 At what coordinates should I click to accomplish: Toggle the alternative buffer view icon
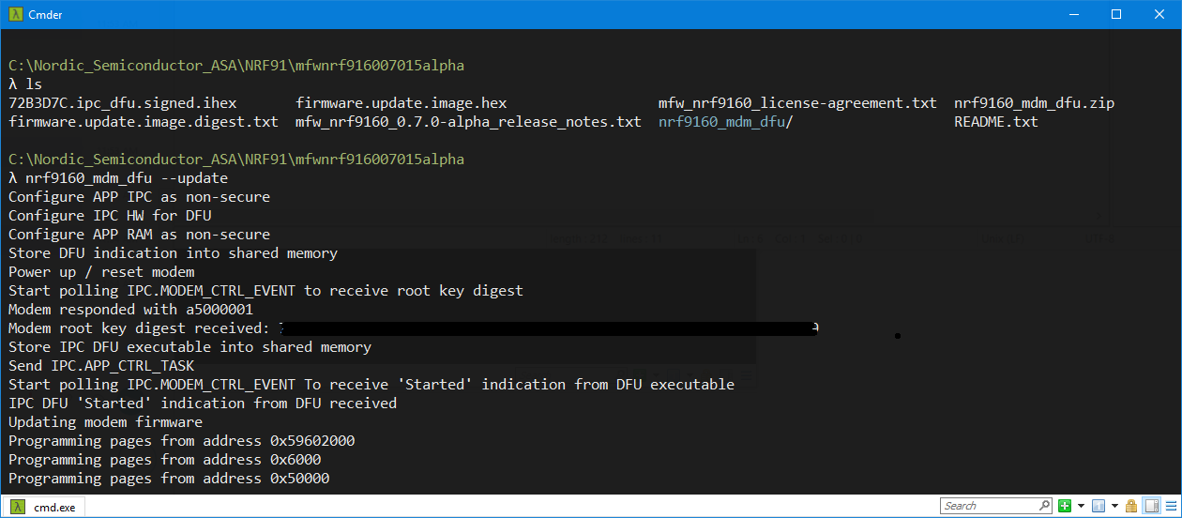(1150, 506)
